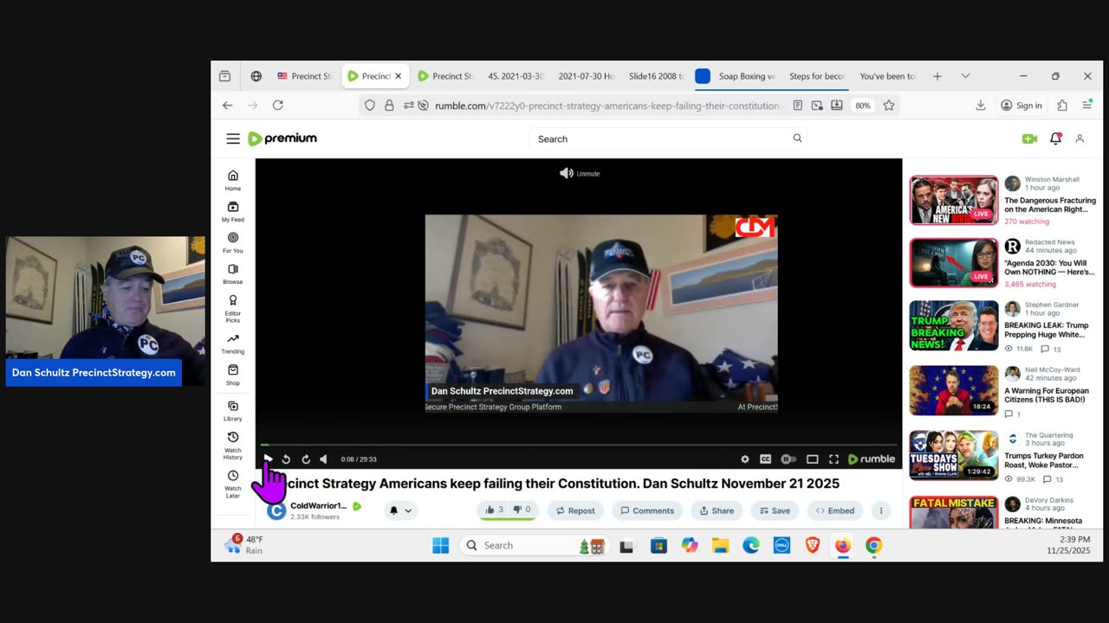
Task: Toggle closed captions in the player
Action: tap(765, 459)
